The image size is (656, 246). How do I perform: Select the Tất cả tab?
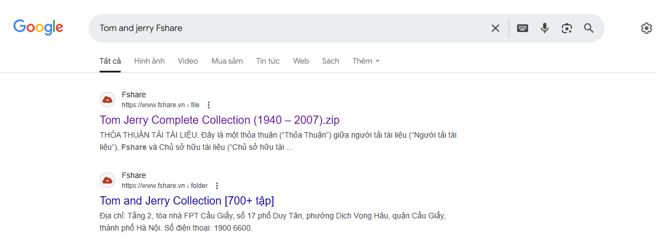(110, 61)
